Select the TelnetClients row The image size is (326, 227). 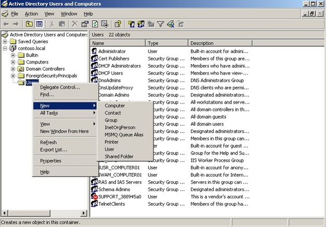point(170,204)
